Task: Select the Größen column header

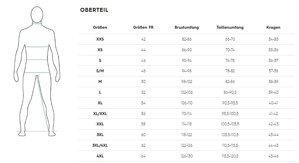Action: (x=100, y=27)
